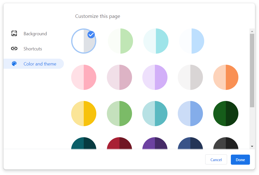Click the Background picture icon
The width and height of the screenshot is (259, 175).
tap(14, 33)
